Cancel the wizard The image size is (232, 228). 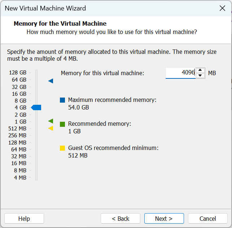point(208,219)
